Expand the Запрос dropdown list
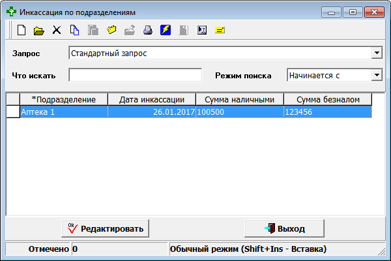The image size is (391, 261). pos(376,53)
